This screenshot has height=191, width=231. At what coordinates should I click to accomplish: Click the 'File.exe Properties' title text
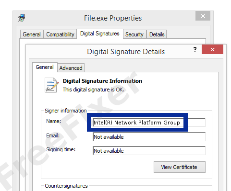[113, 18]
